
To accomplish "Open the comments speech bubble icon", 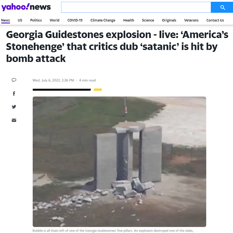I will [x=14, y=80].
